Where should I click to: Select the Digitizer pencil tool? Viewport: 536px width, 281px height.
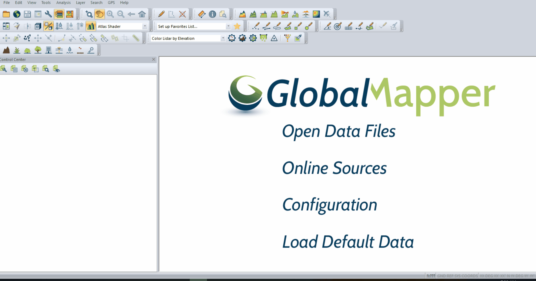tap(161, 14)
